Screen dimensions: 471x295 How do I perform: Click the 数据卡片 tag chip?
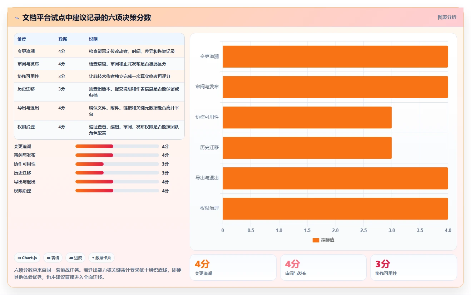point(101,258)
